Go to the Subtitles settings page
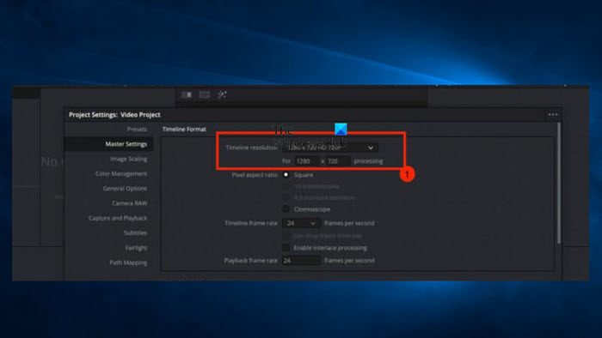This screenshot has height=338, width=602. coord(135,232)
